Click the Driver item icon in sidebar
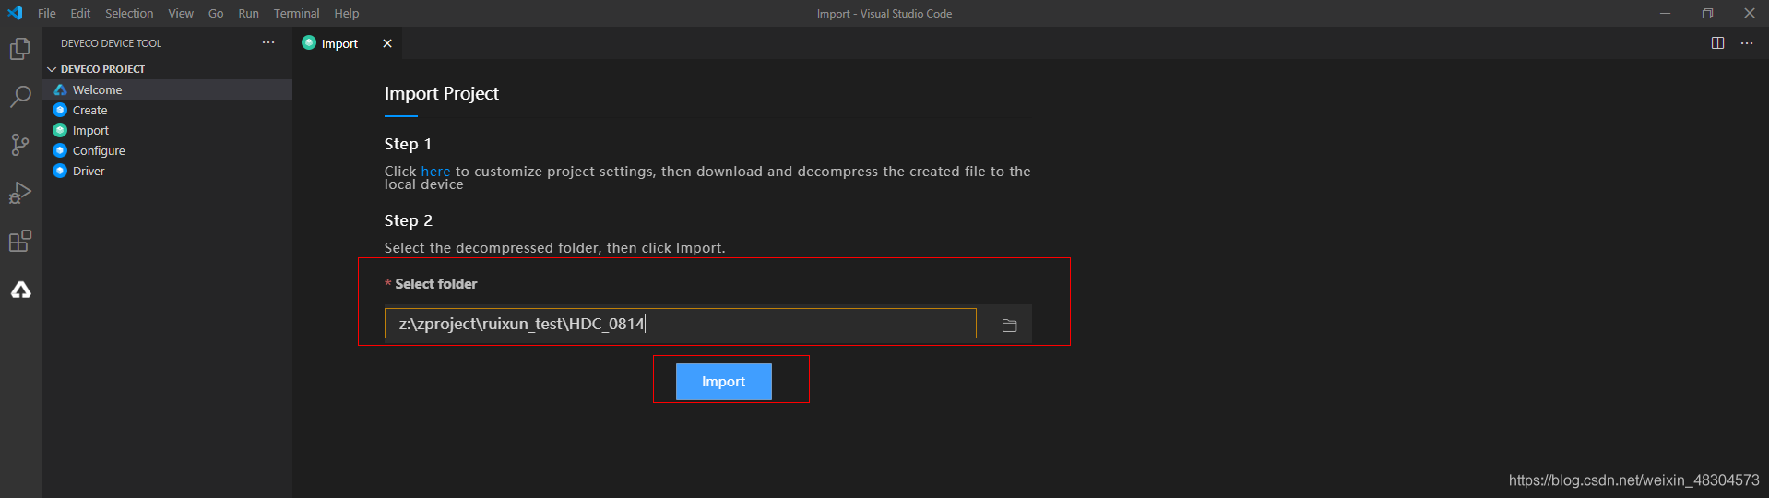This screenshot has width=1769, height=498. [x=60, y=171]
